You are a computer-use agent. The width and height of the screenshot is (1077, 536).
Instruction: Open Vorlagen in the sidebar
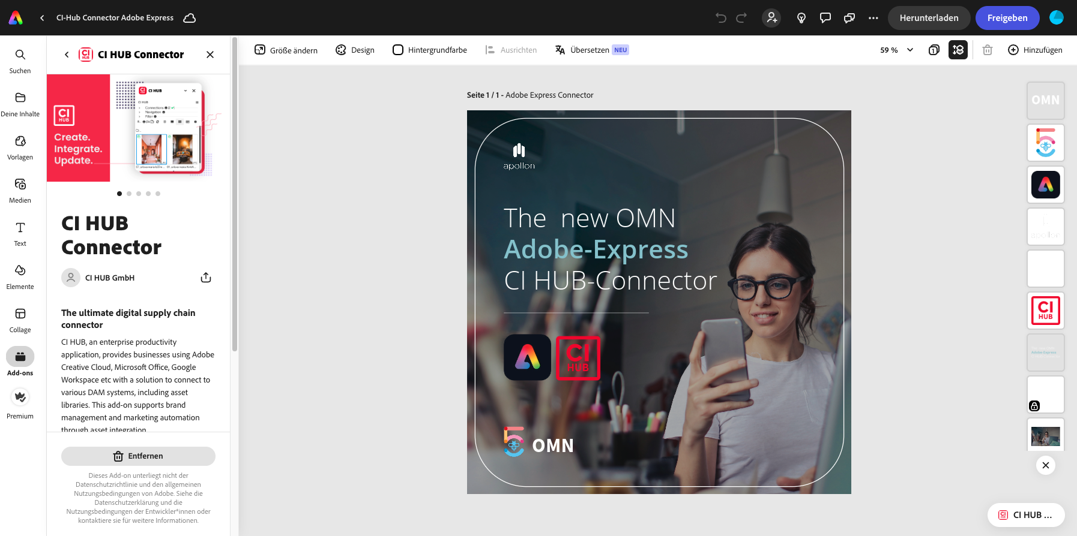pos(20,148)
